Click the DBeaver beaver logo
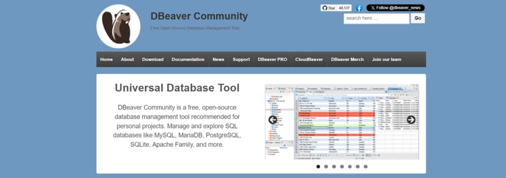Image resolution: width=506 pixels, height=178 pixels. tap(118, 27)
